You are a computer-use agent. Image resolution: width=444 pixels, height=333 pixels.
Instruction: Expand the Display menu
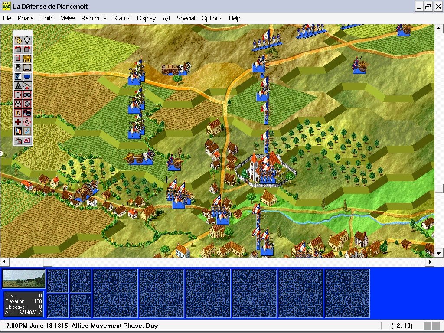[147, 18]
